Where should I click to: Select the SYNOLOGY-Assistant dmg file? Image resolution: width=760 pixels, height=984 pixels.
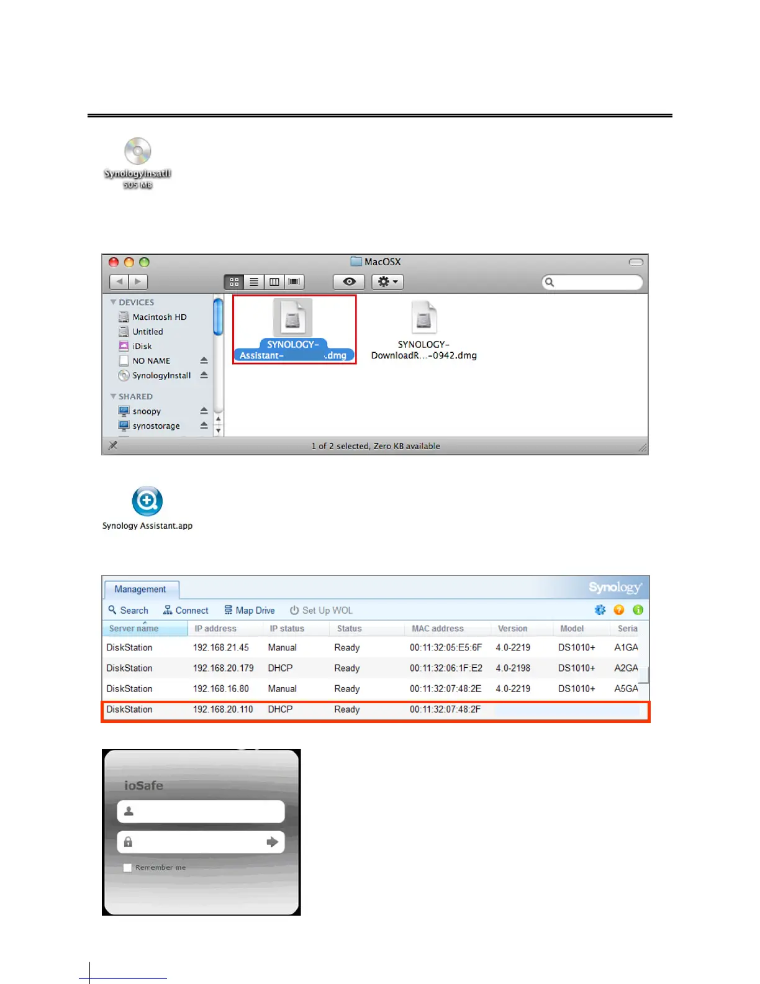(x=294, y=329)
